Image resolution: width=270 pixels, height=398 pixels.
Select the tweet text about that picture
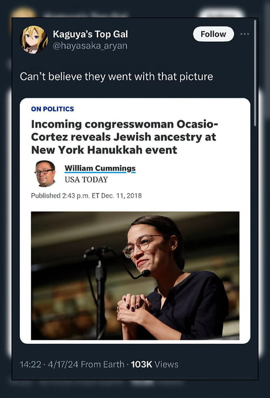pos(116,77)
